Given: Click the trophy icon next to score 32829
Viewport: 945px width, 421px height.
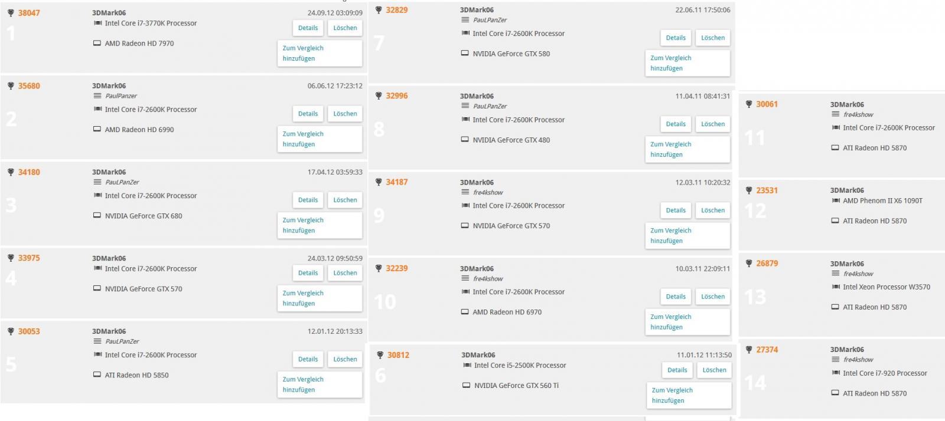Looking at the screenshot, I should (x=379, y=10).
